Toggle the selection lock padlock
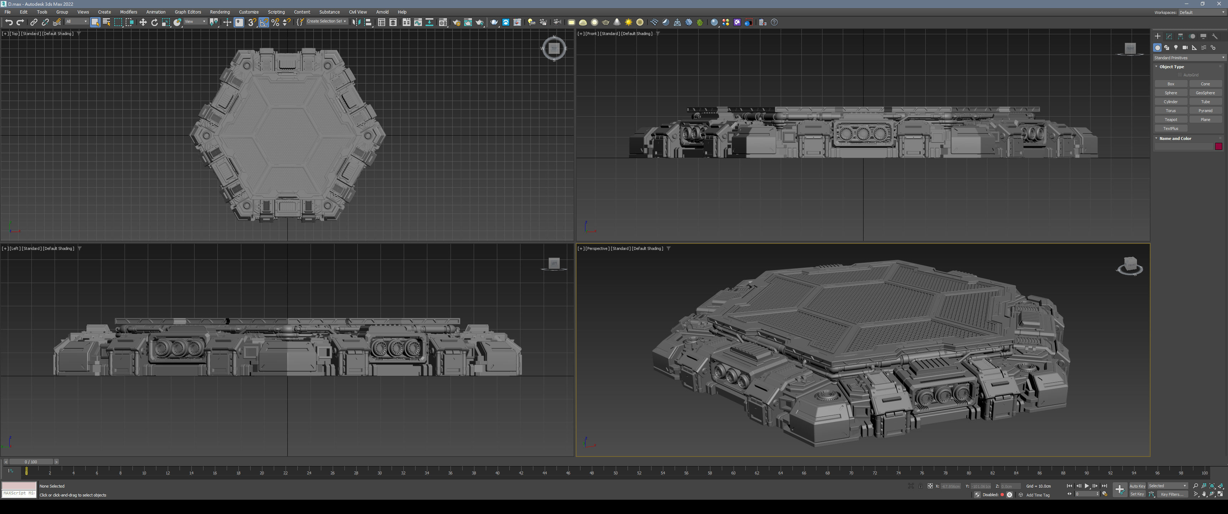The height and width of the screenshot is (514, 1228). [921, 487]
